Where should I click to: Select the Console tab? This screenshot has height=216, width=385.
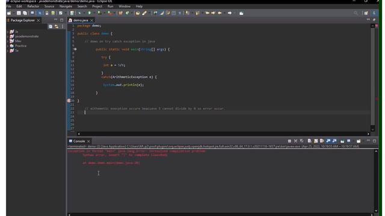[79, 142]
